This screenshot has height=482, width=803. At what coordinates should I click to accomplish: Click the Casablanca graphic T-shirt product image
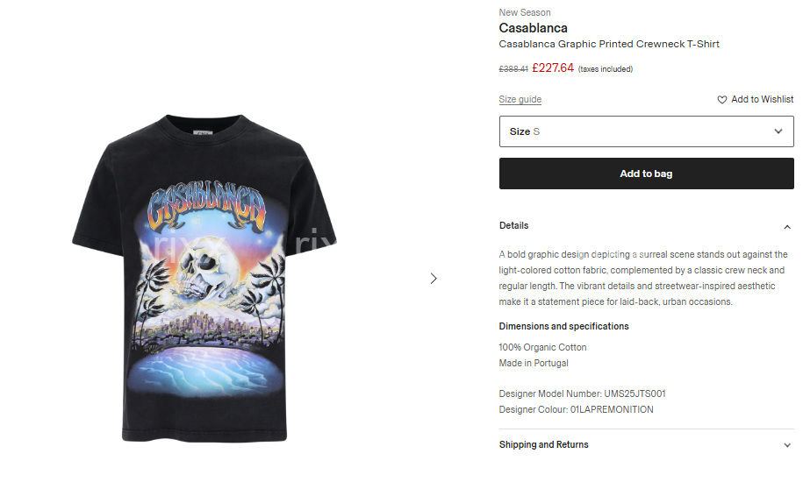[x=204, y=278]
